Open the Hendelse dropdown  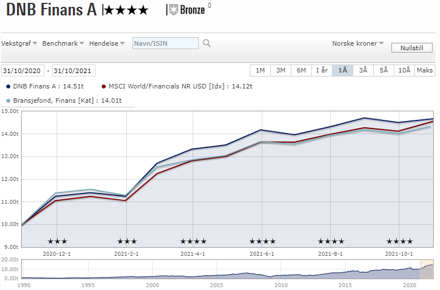click(107, 43)
